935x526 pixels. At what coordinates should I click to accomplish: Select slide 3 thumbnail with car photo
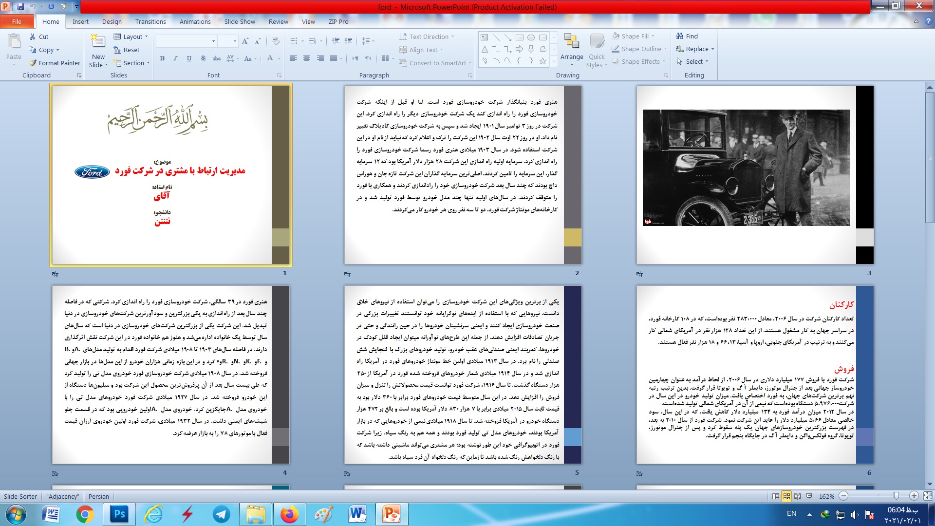[755, 175]
